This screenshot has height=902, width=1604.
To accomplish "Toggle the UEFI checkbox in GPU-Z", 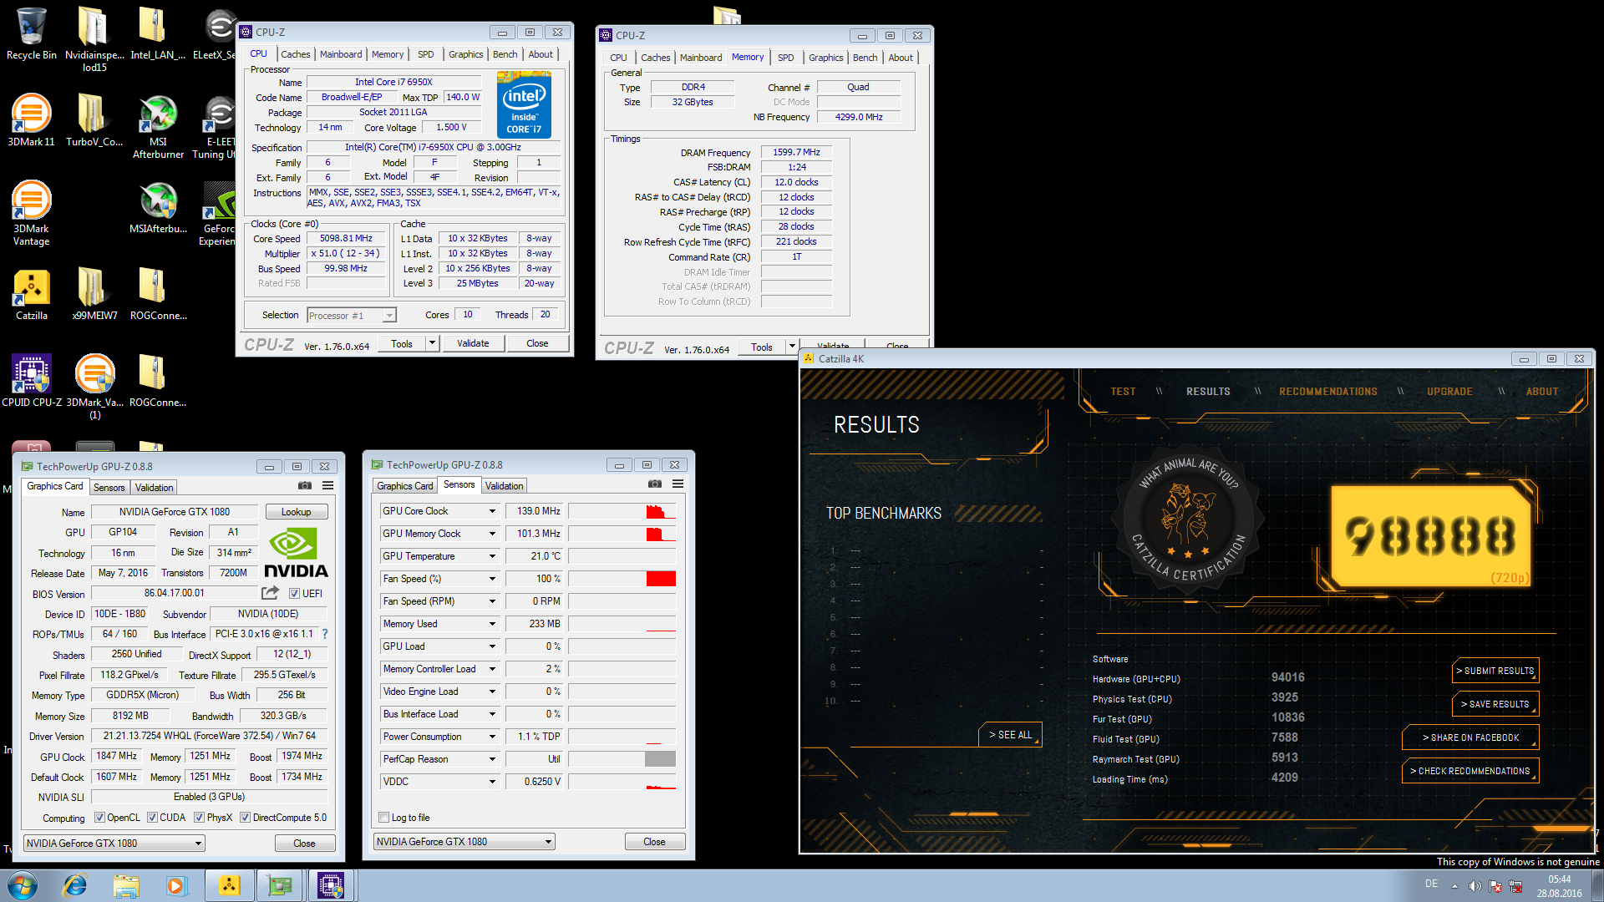I will click(294, 594).
